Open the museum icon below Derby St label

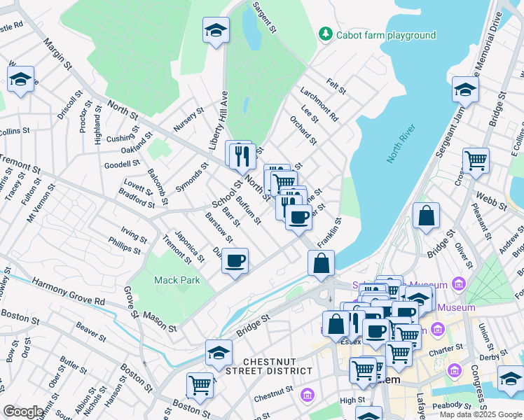pos(454,370)
